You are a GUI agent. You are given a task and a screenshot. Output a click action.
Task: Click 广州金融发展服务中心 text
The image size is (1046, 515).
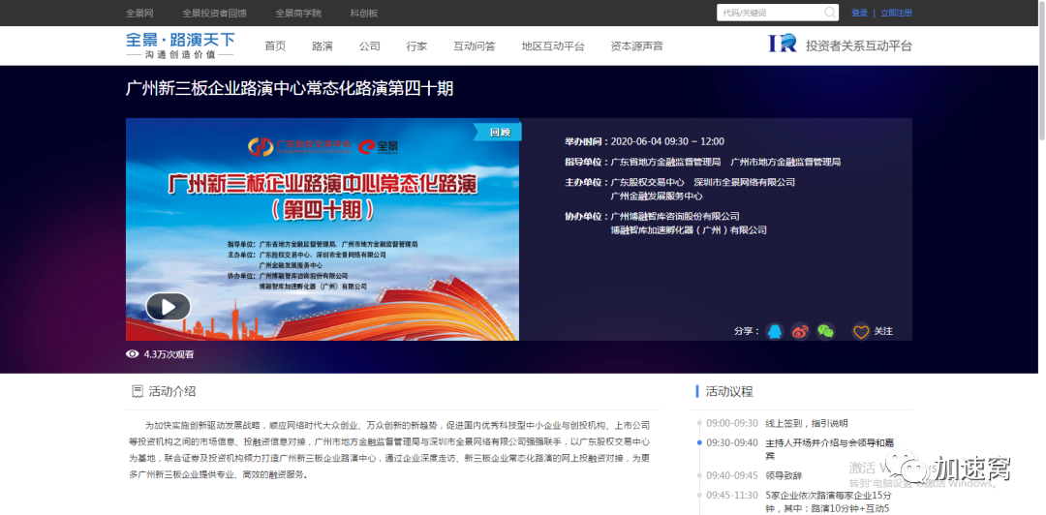657,197
